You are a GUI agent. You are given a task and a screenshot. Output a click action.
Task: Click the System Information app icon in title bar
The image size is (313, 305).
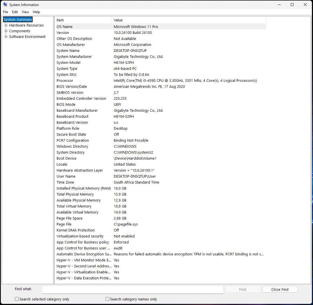(x=5, y=5)
